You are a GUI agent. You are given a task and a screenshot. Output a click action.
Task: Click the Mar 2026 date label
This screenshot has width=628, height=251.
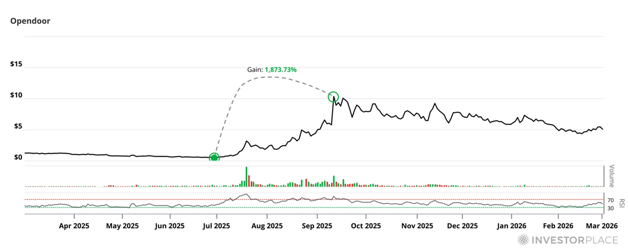coord(602,226)
